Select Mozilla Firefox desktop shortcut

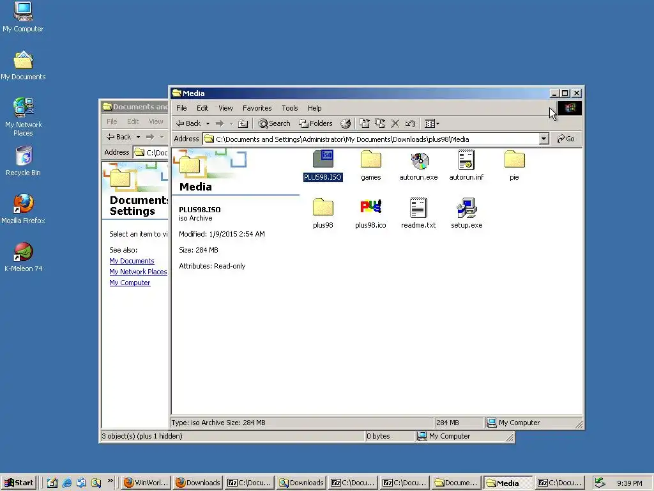(x=23, y=209)
